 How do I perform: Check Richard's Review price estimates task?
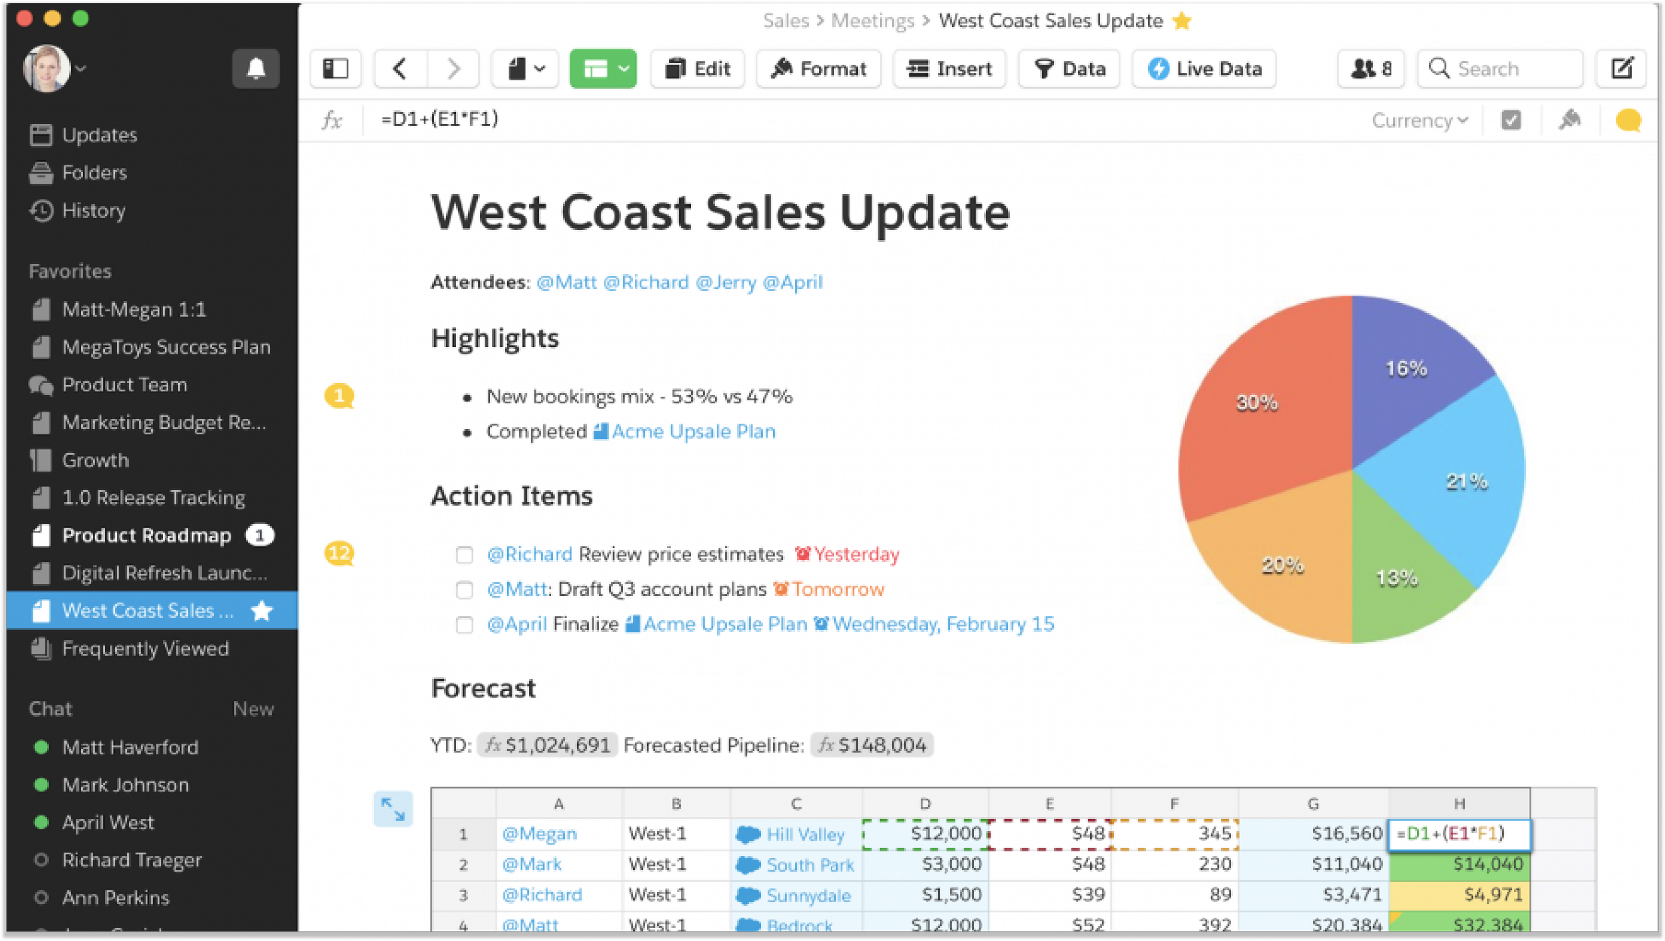click(464, 555)
